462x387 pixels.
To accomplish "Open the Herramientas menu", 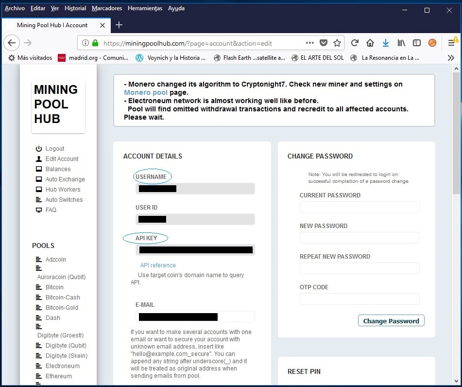I will (x=145, y=8).
